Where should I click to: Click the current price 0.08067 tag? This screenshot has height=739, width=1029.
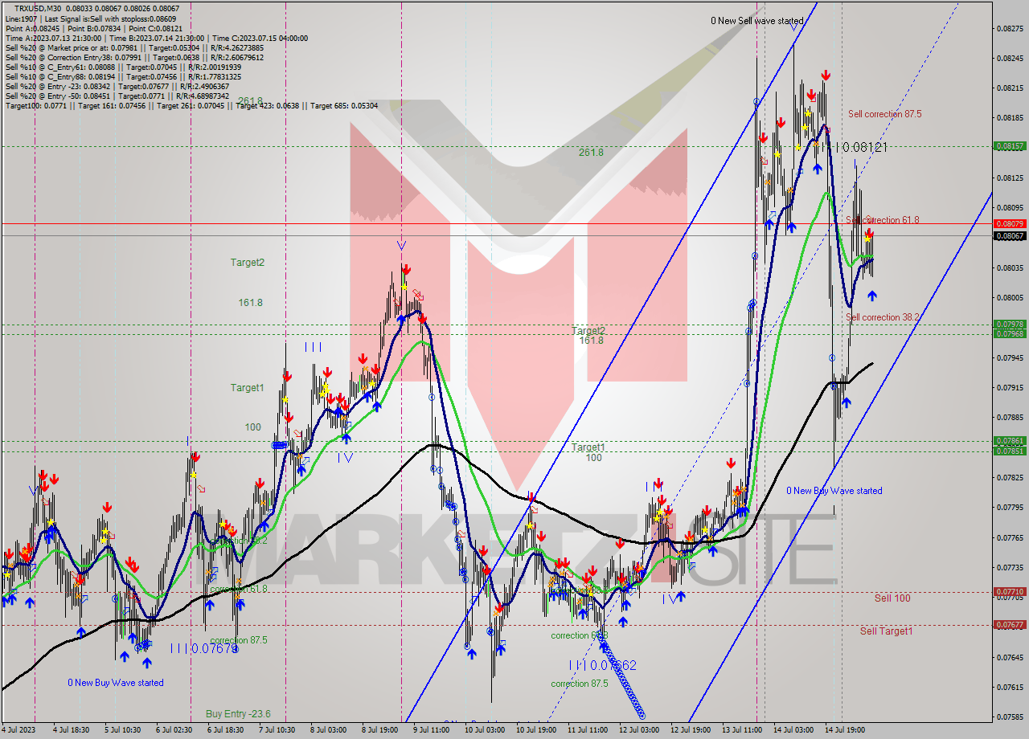1009,235
